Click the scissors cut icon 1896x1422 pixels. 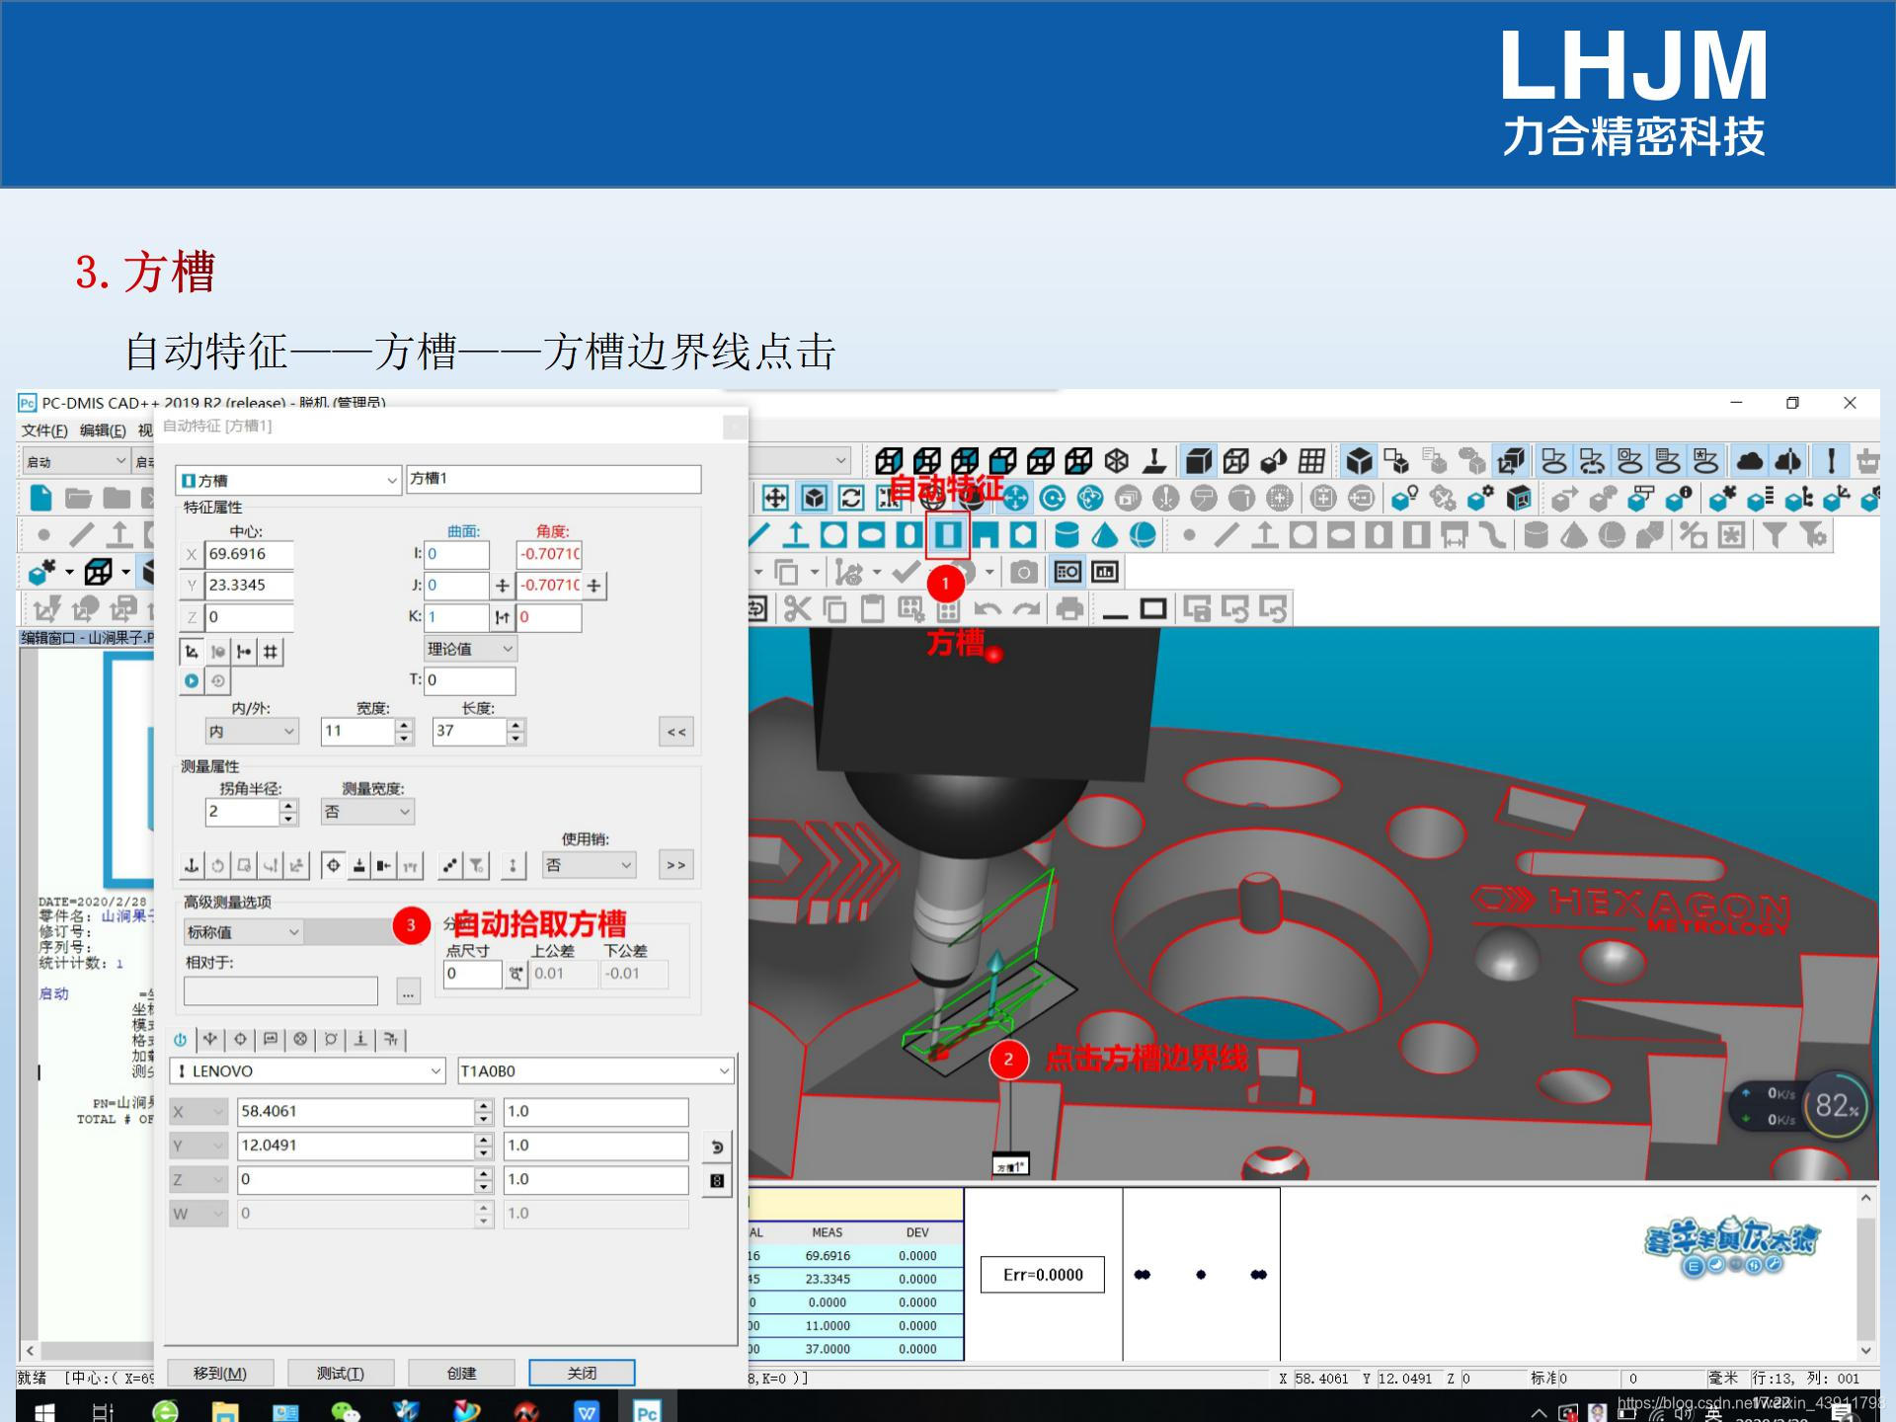(x=797, y=609)
